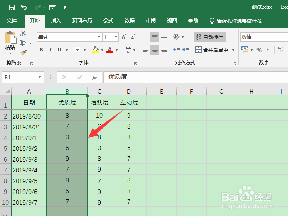Screen dimensions: 288x216
Task: Click Increase Indent icon
Action: tap(186, 50)
